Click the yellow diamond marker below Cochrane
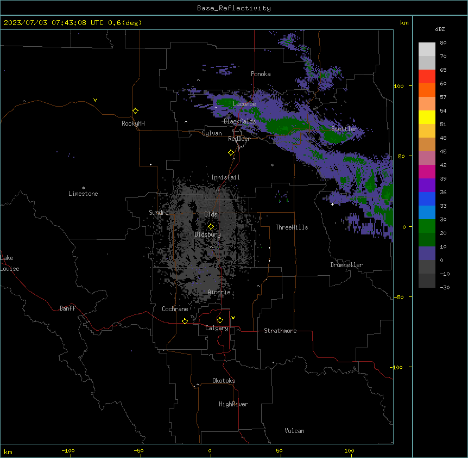The width and height of the screenshot is (468, 458). tap(185, 321)
